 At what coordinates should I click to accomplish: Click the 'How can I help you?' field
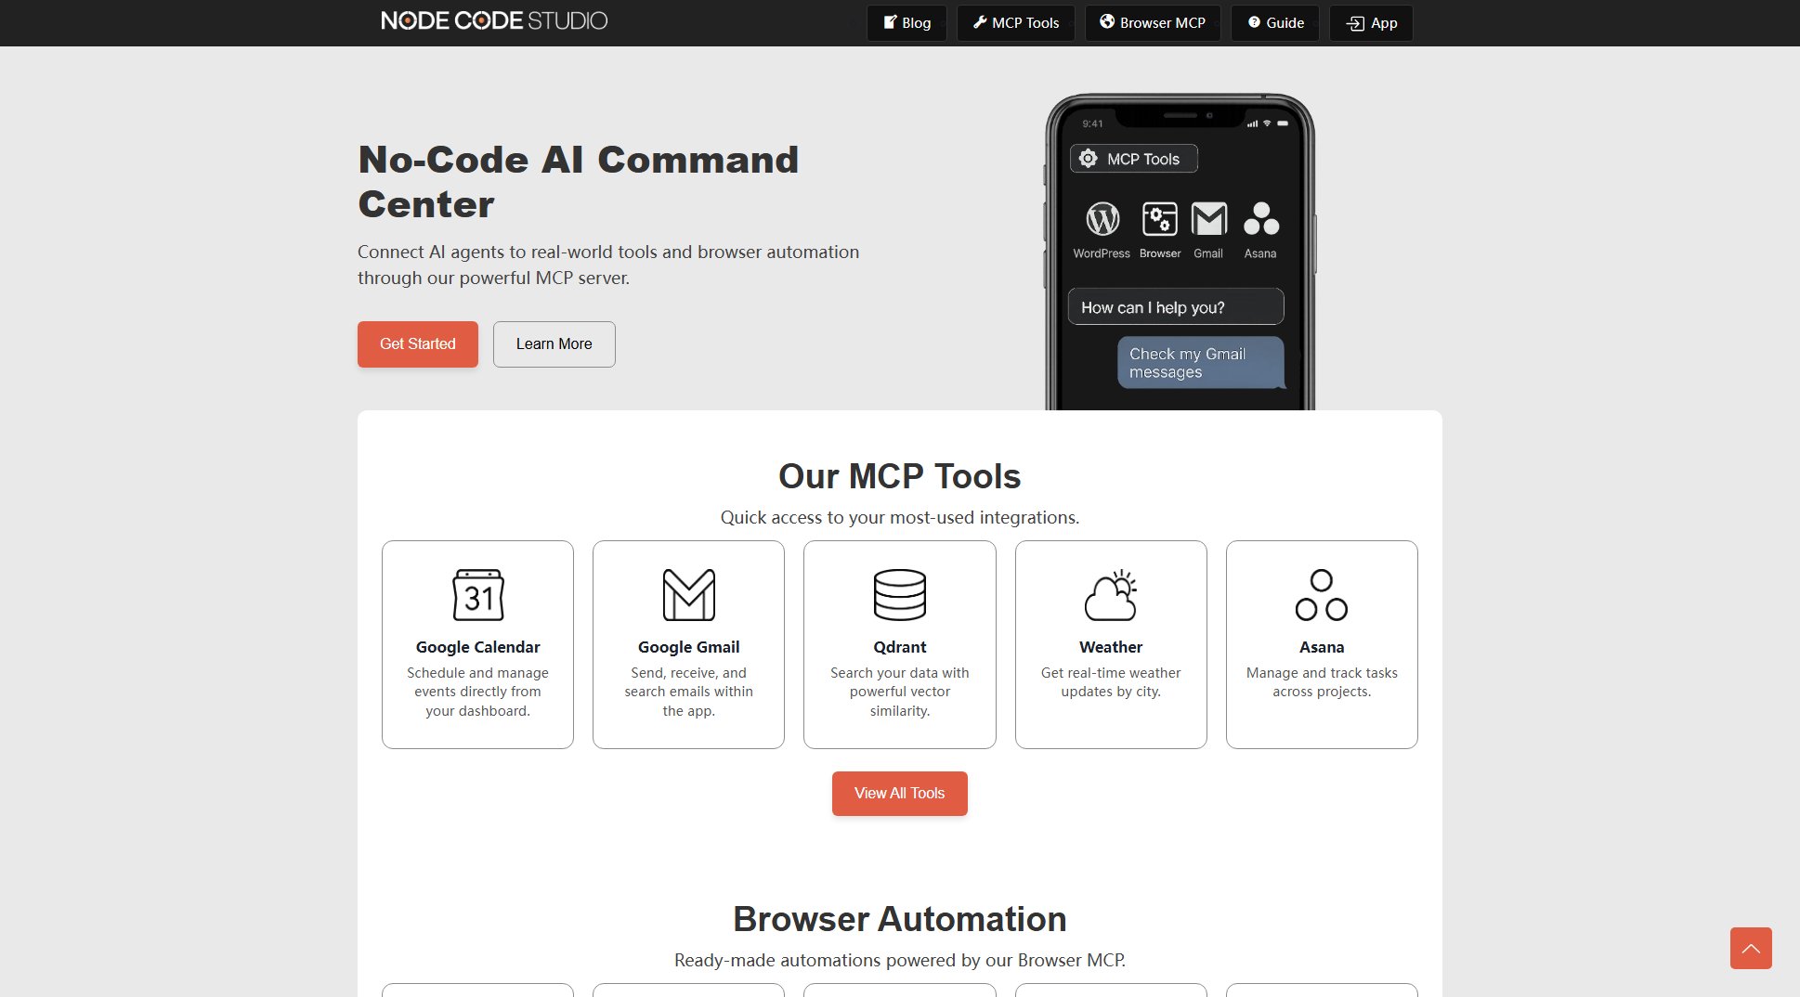pyautogui.click(x=1175, y=307)
